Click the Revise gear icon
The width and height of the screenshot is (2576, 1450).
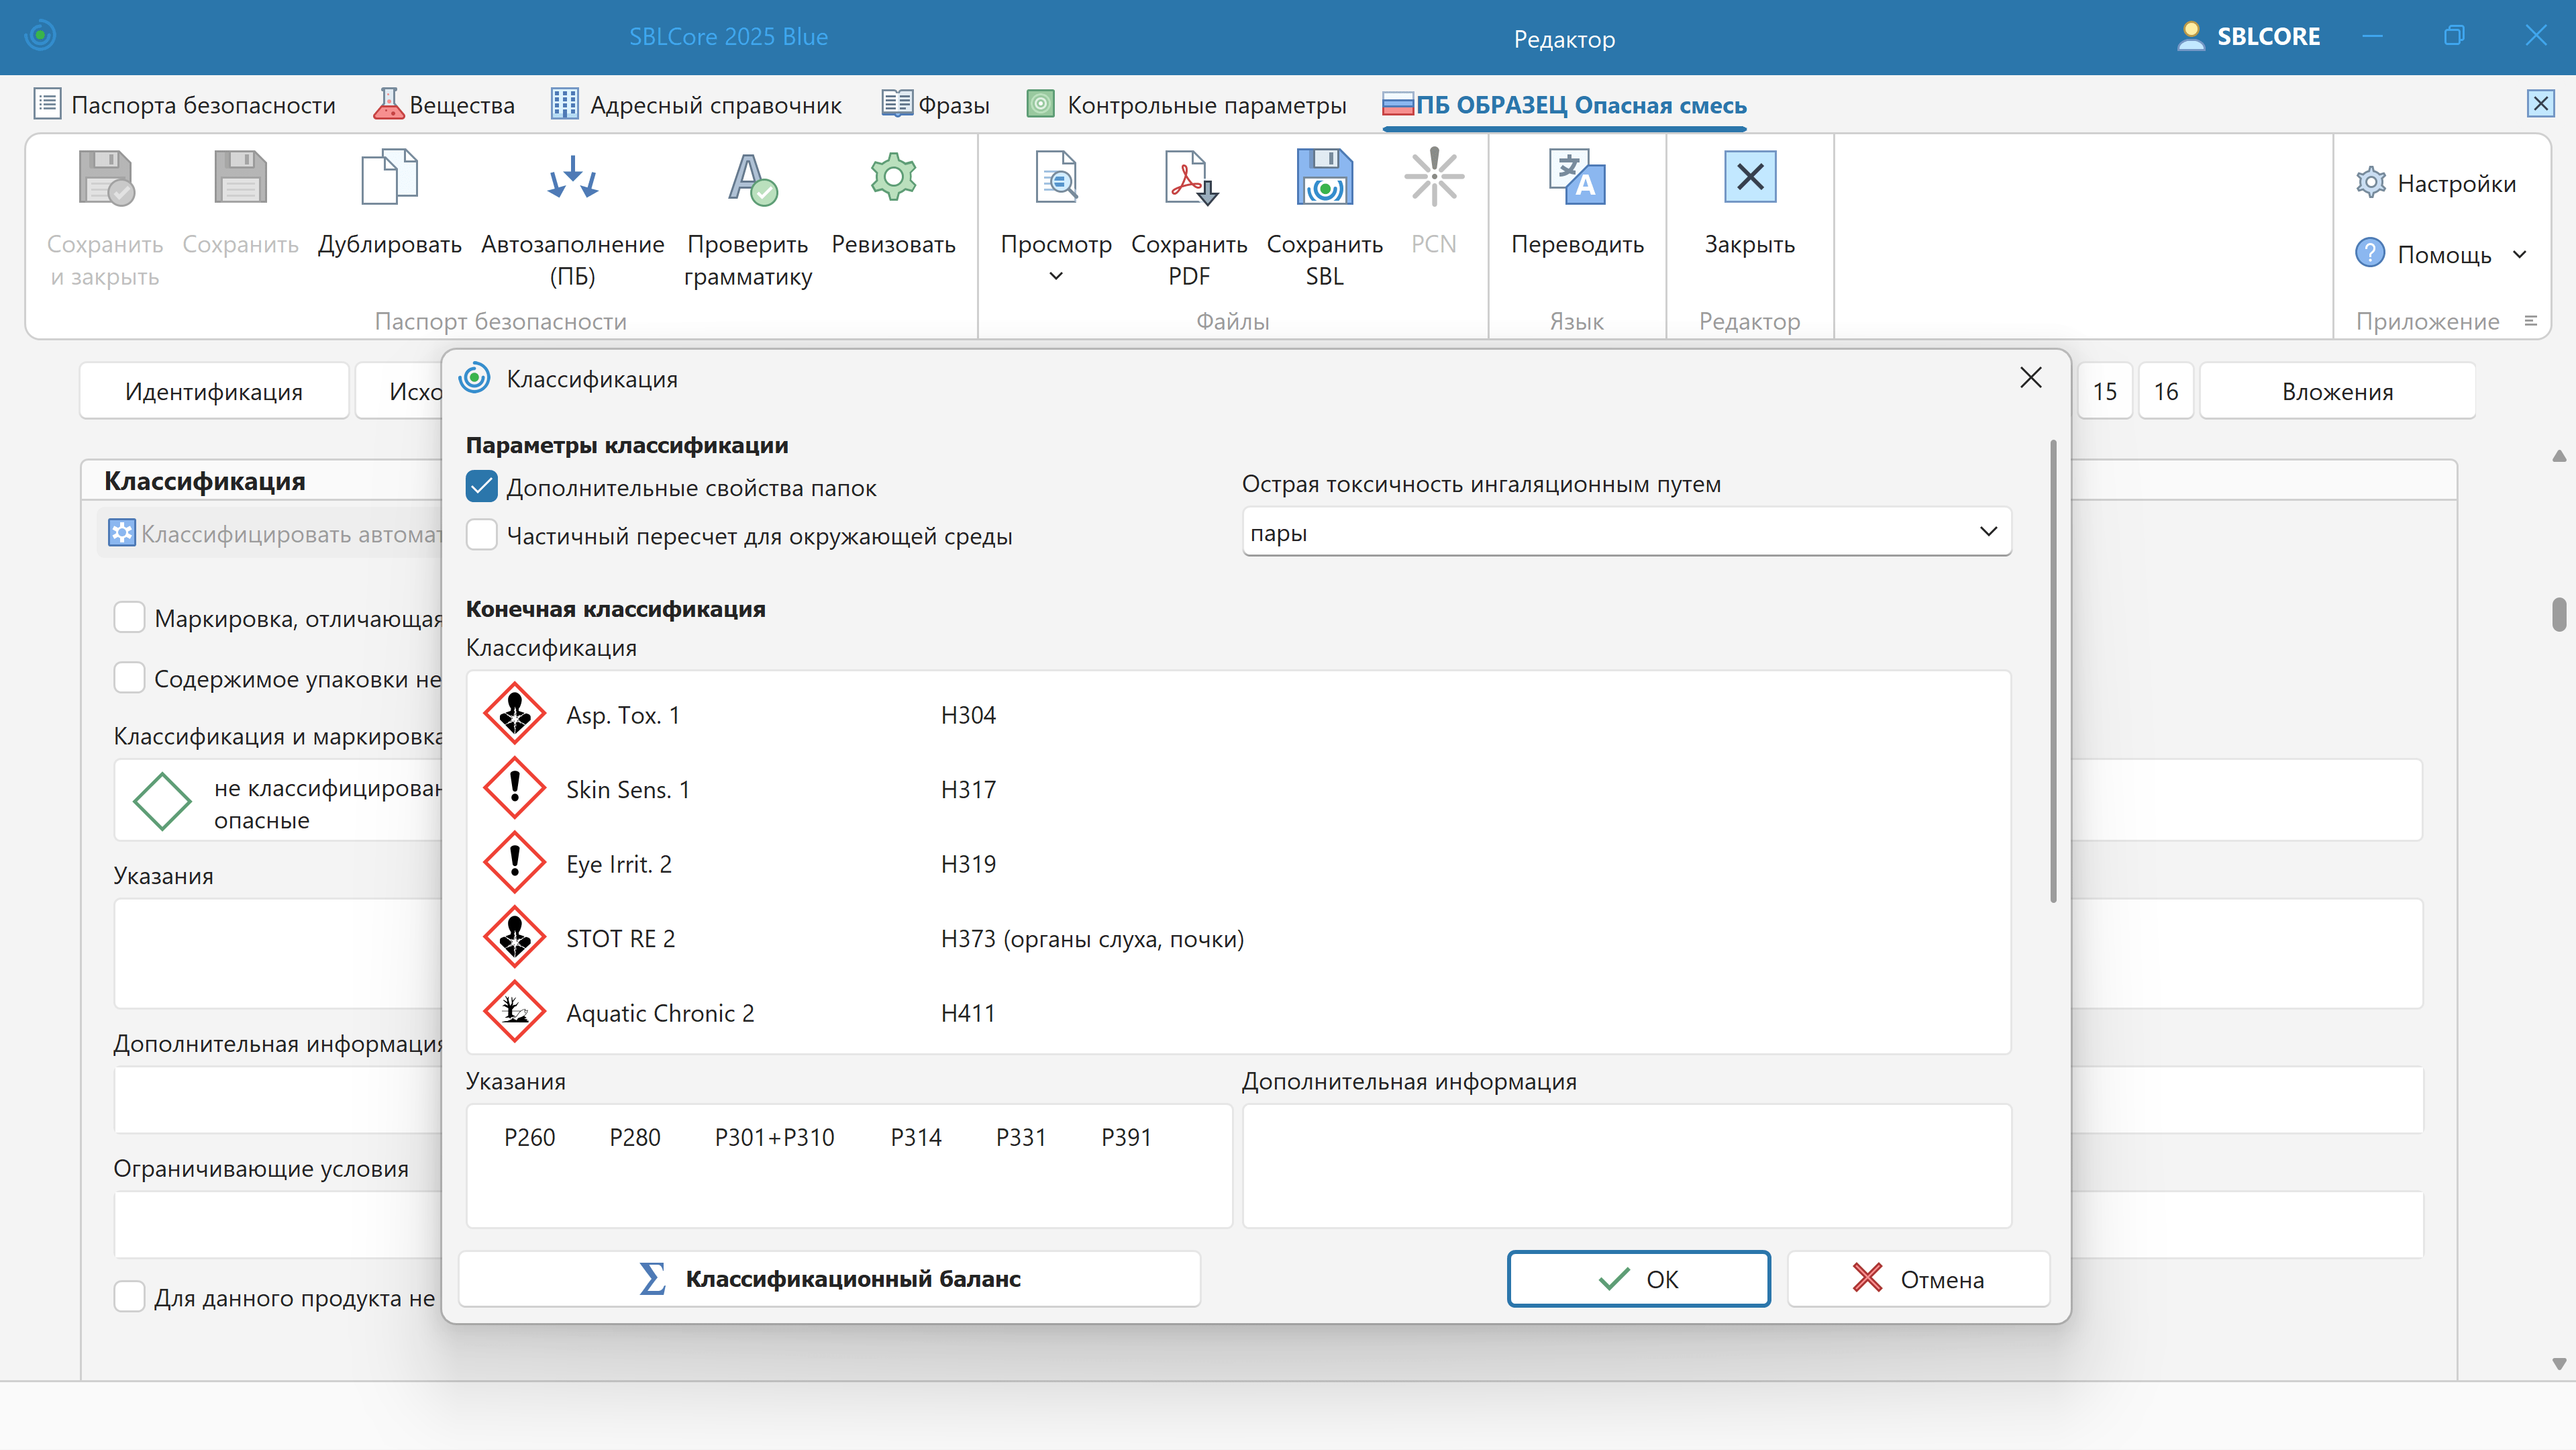tap(893, 178)
